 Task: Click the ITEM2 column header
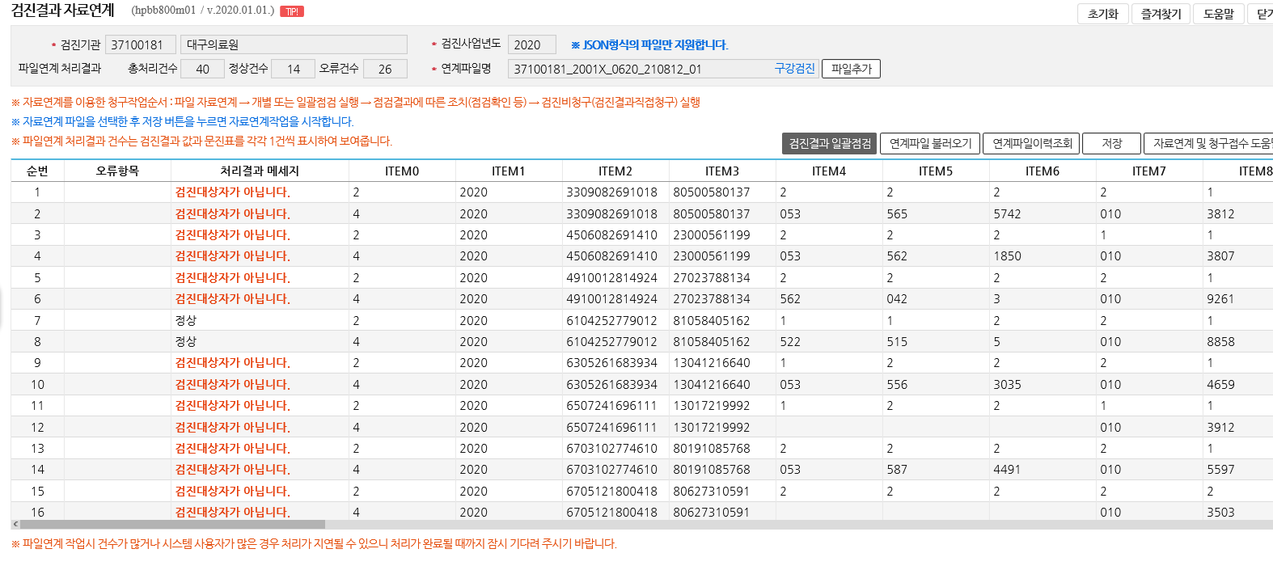(x=615, y=171)
